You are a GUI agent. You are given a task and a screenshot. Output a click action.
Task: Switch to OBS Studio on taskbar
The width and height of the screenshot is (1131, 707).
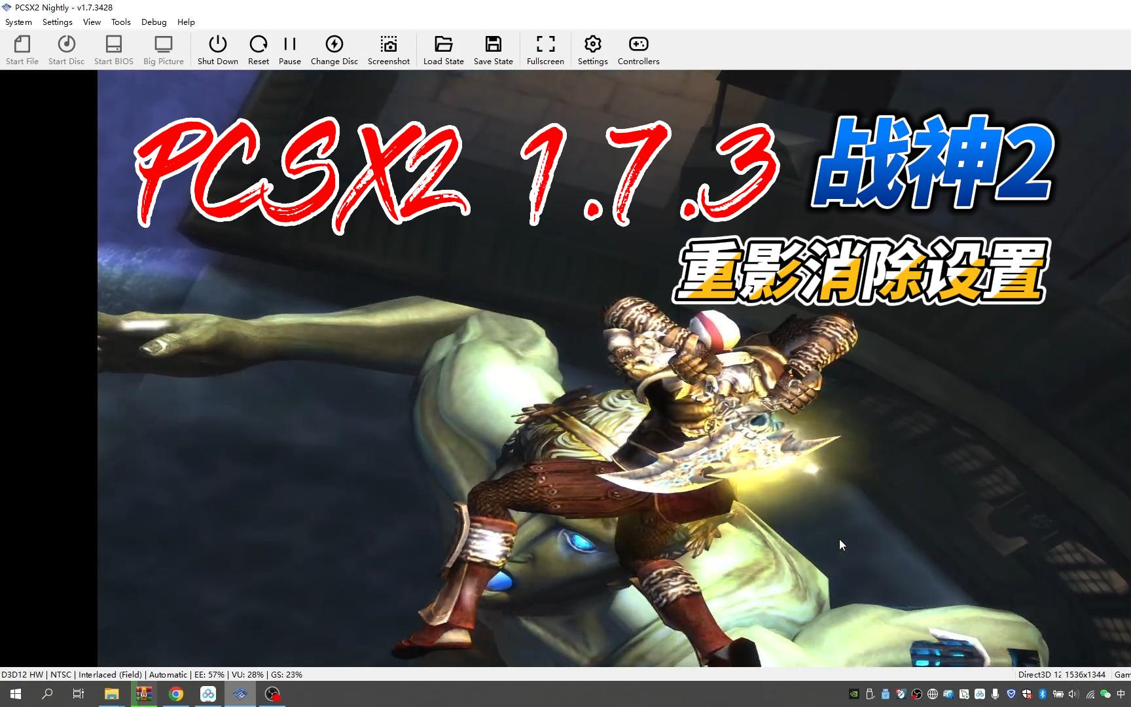point(272,694)
